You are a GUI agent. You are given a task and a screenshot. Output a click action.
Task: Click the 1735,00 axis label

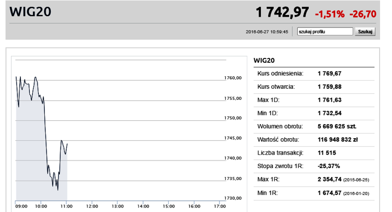(x=233, y=179)
